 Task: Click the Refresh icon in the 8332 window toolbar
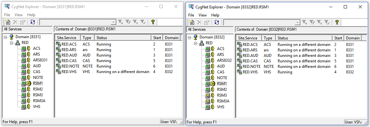[217, 22]
